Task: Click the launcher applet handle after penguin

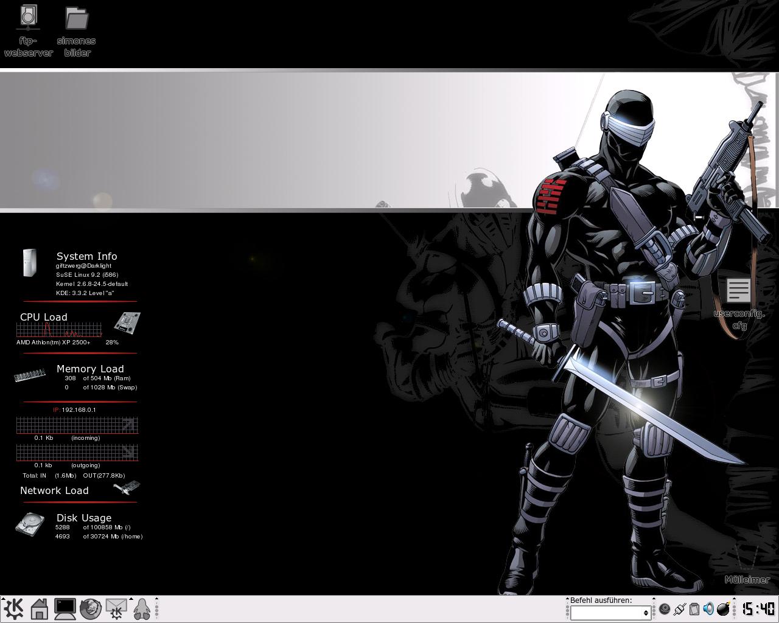Action: tap(156, 609)
